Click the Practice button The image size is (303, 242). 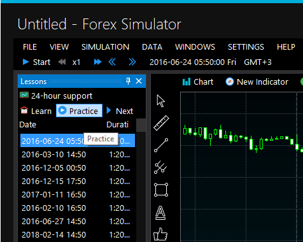(x=79, y=111)
